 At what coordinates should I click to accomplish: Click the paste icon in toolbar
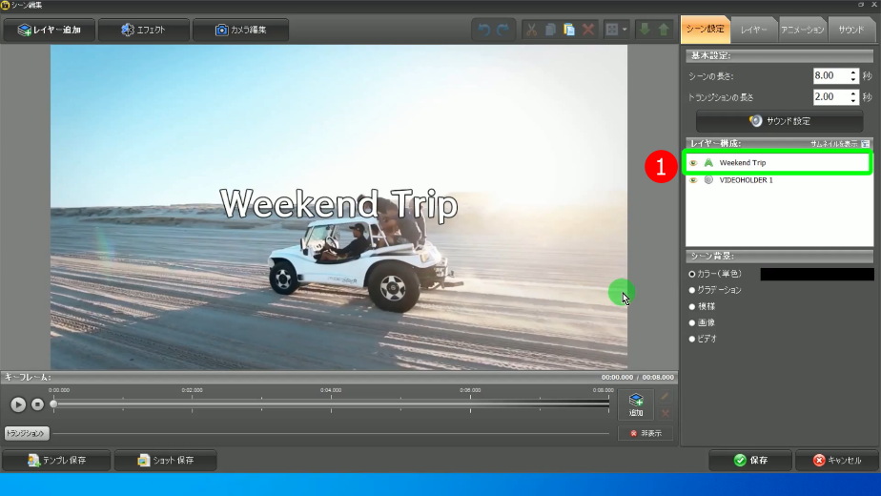[x=569, y=30]
